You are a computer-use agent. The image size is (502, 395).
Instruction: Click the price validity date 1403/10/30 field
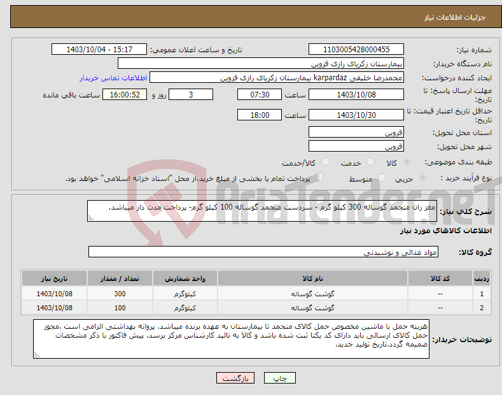[356, 115]
